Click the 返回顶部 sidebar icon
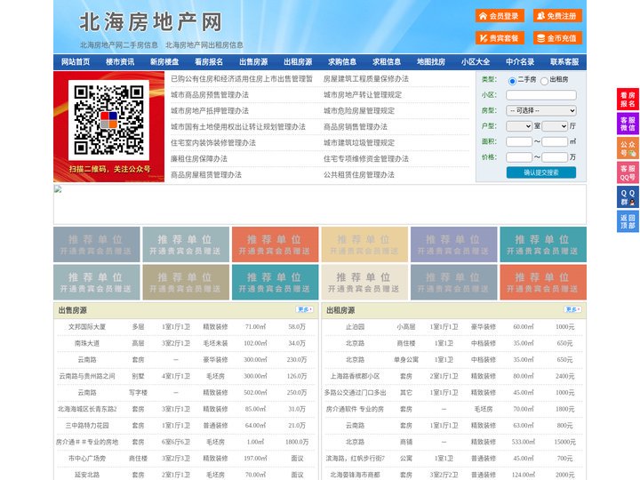The image size is (640, 480). (x=628, y=221)
